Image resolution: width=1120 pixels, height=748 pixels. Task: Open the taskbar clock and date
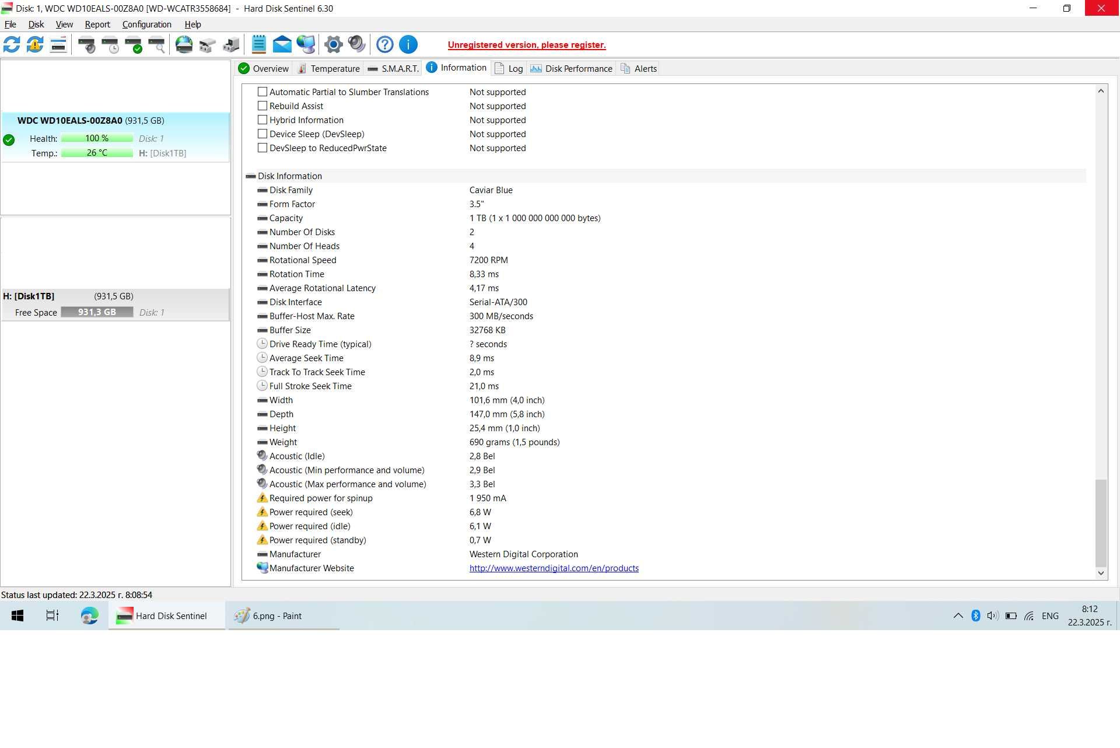pyautogui.click(x=1090, y=616)
